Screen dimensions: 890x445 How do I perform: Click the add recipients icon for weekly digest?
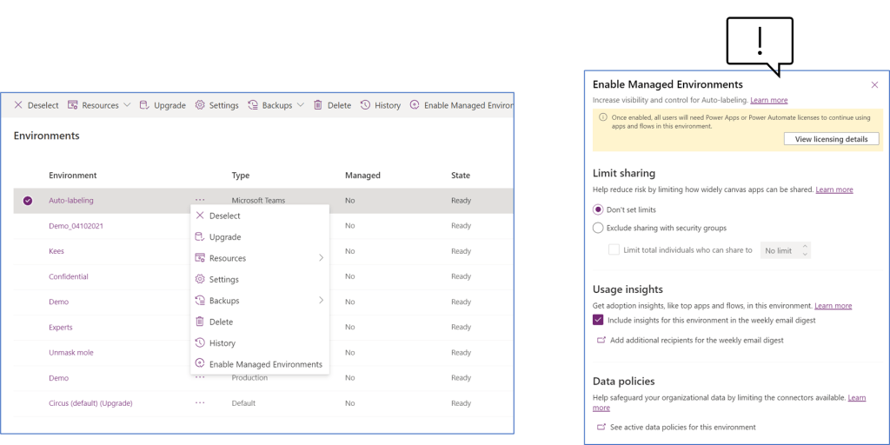tap(601, 341)
